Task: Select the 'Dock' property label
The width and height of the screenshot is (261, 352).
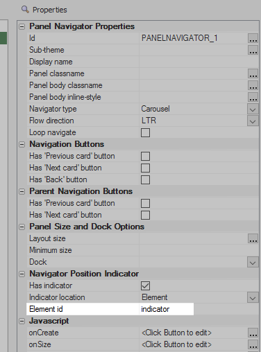Action: click(x=38, y=262)
